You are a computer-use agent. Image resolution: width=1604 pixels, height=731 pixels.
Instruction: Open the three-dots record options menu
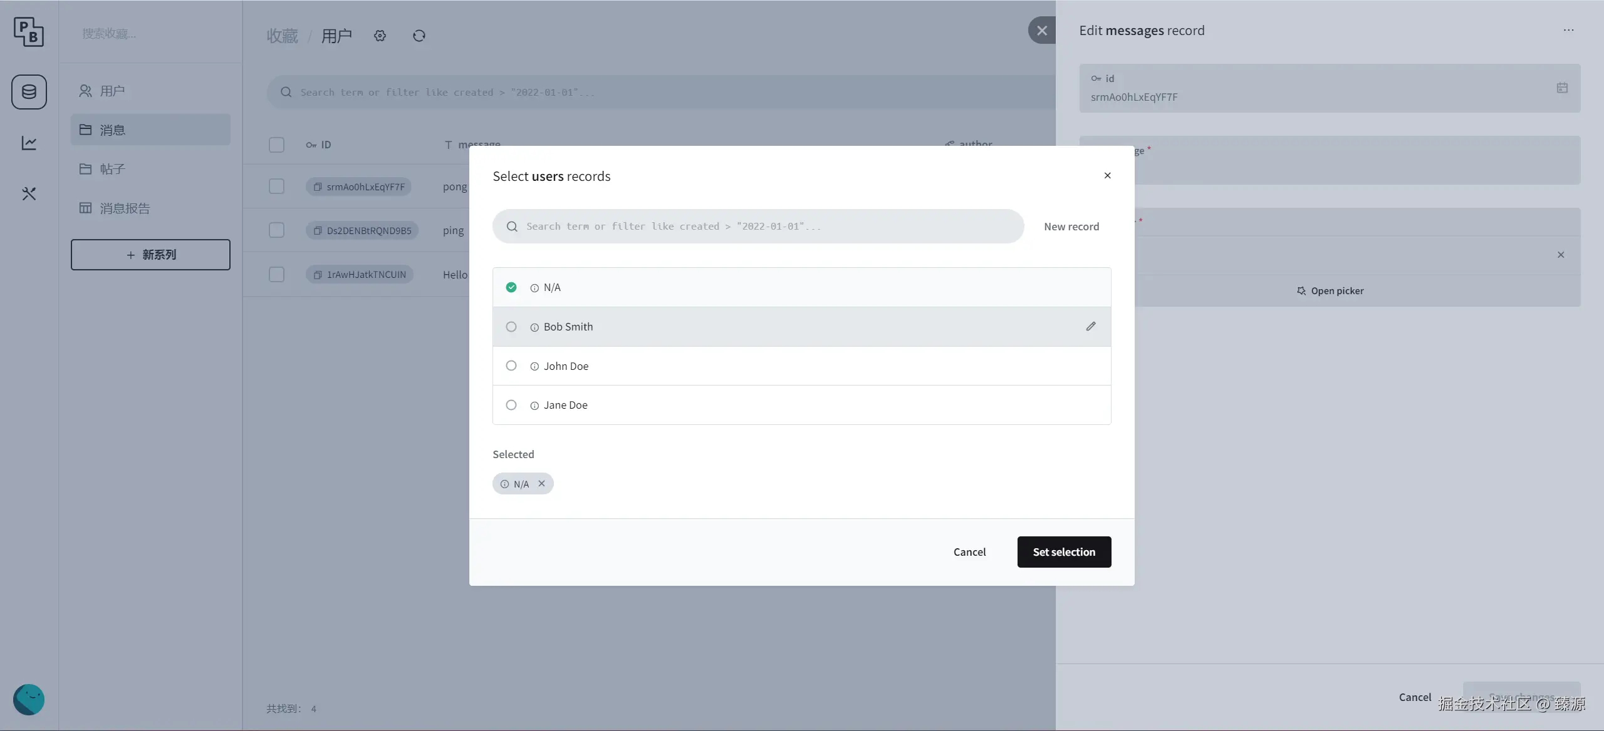(x=1568, y=30)
